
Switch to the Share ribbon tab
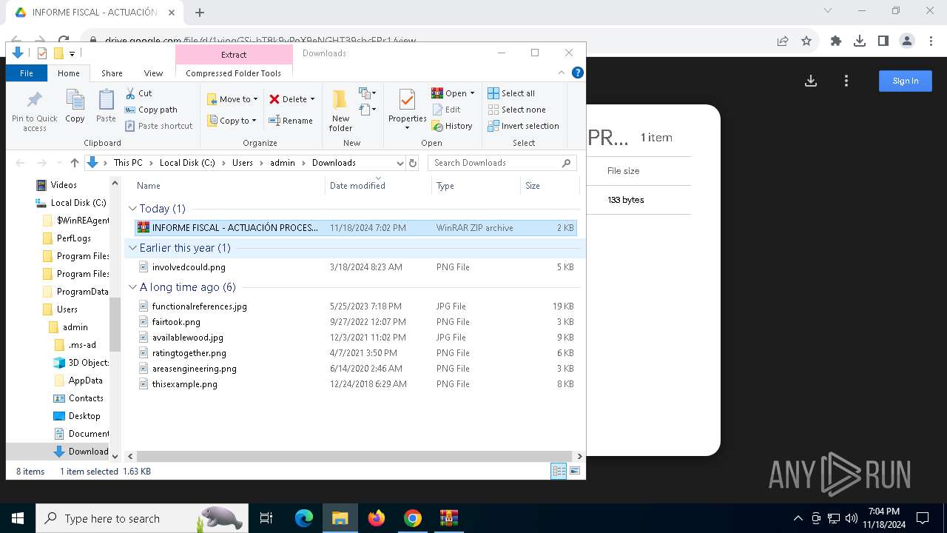click(112, 73)
